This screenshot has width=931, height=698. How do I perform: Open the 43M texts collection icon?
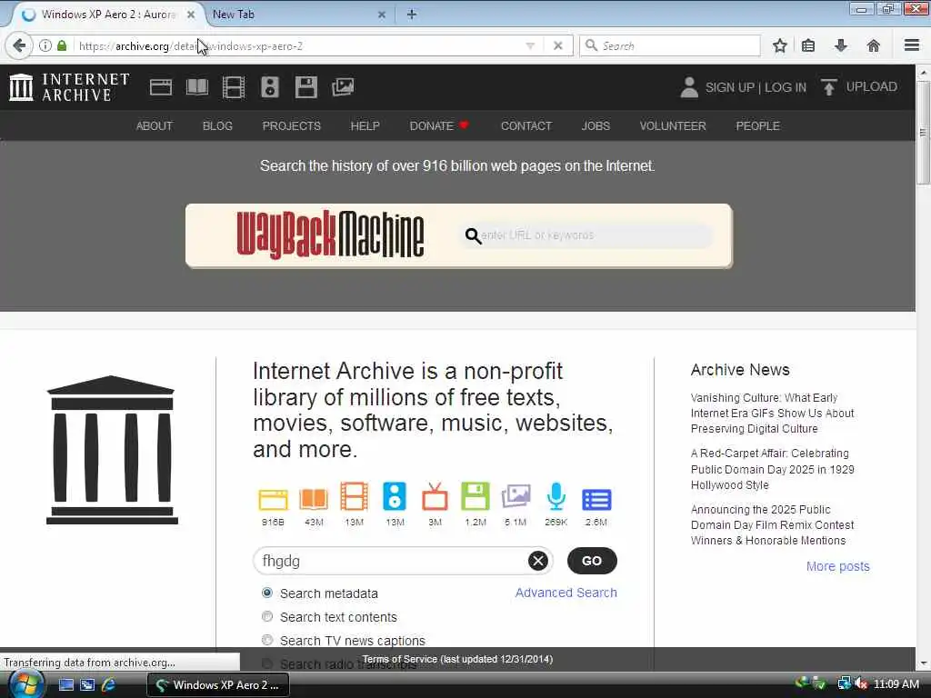[314, 499]
